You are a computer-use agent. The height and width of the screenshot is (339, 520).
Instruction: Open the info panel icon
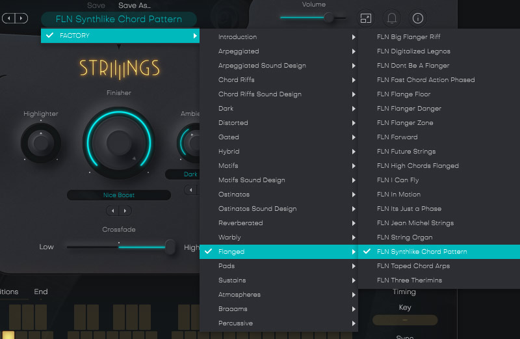(418, 18)
